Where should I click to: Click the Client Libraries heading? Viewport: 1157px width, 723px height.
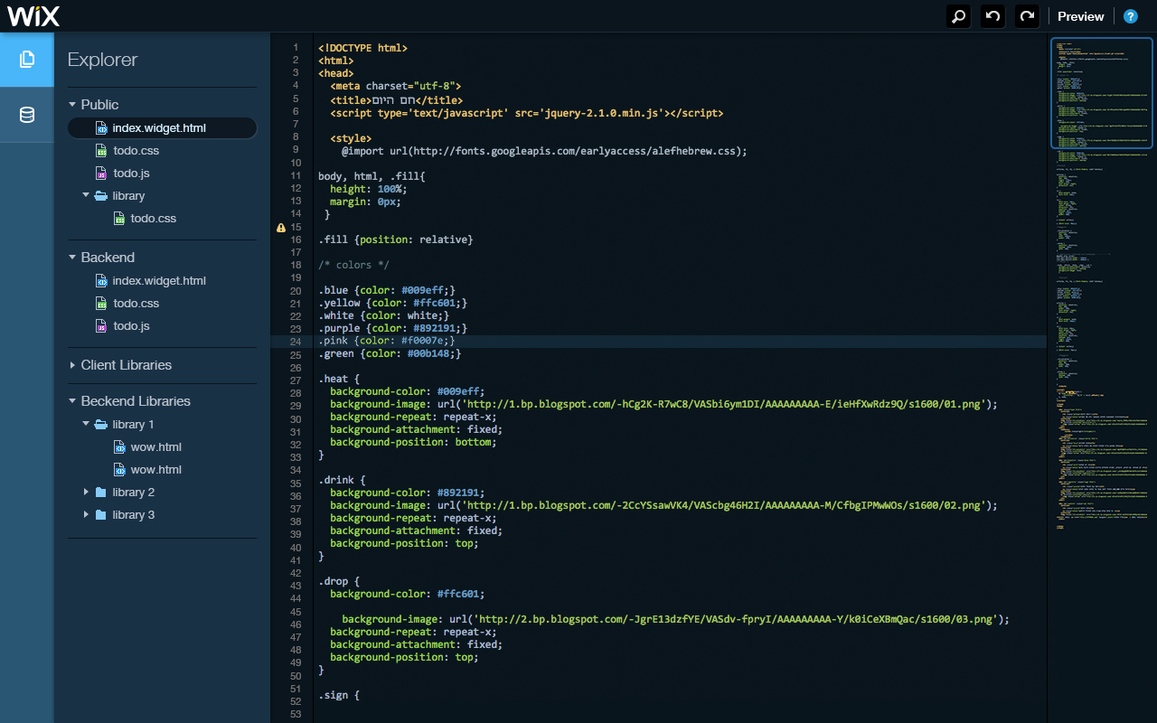(127, 365)
